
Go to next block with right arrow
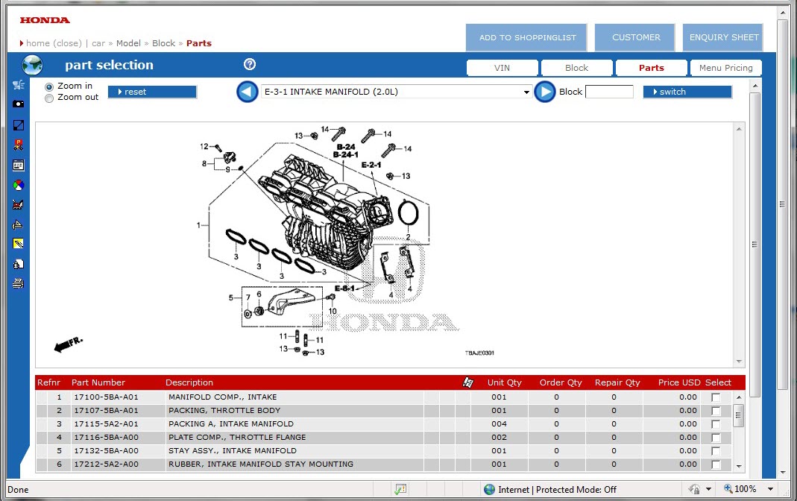coord(545,92)
